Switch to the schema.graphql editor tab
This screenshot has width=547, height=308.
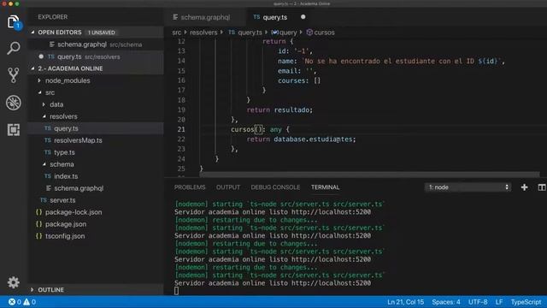pos(205,17)
